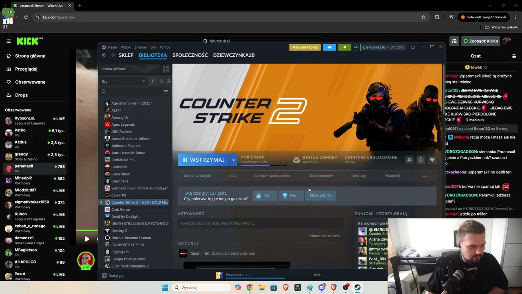Click Windows taskbar Wyszukaj search box
Screen dimensions: 522x294
pyautogui.click(x=201, y=287)
